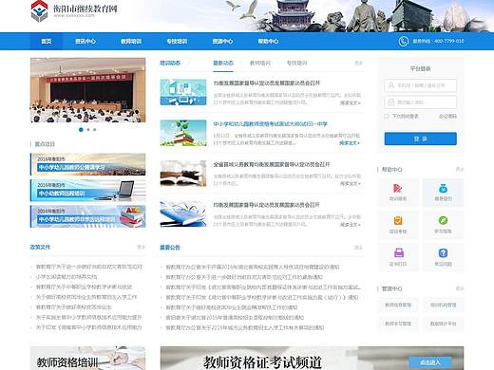The width and height of the screenshot is (494, 370).
Task: Open headline 中小学和幼儿园教师资格考试面试大纲
Action: (270, 124)
